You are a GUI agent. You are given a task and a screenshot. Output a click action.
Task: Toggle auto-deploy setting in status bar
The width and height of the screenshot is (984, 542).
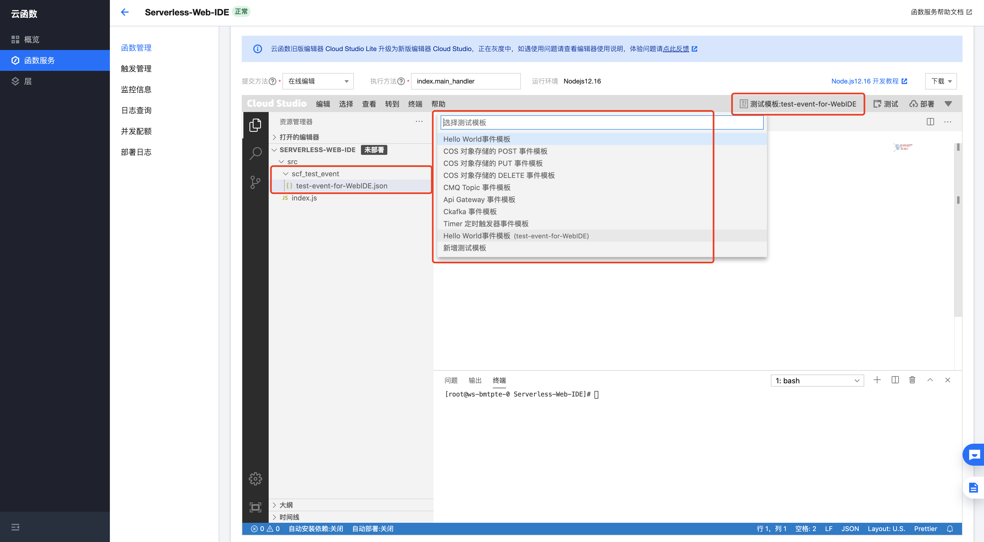[373, 529]
